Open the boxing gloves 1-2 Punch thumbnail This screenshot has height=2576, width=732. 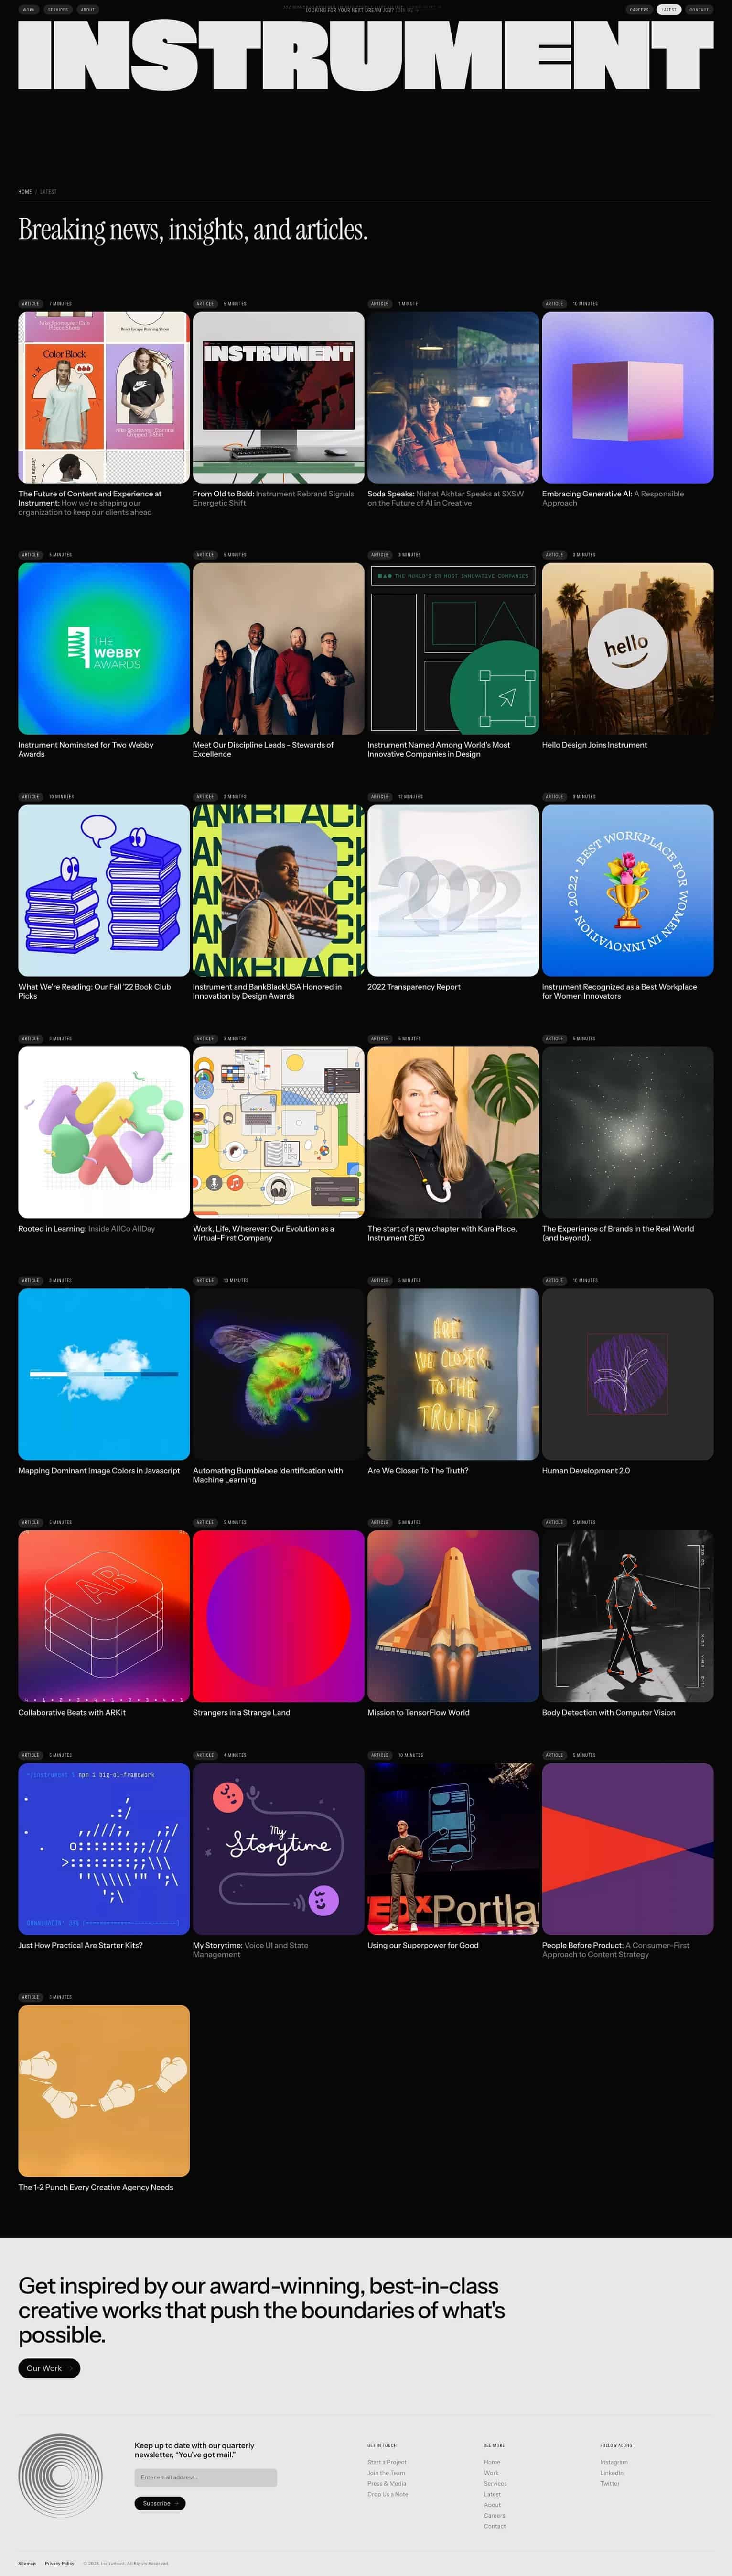(x=104, y=2091)
